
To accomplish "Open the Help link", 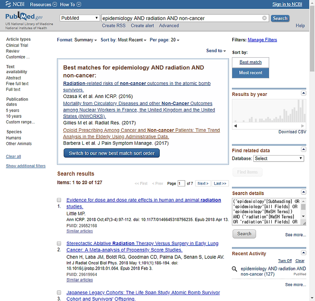I will coord(300,26).
